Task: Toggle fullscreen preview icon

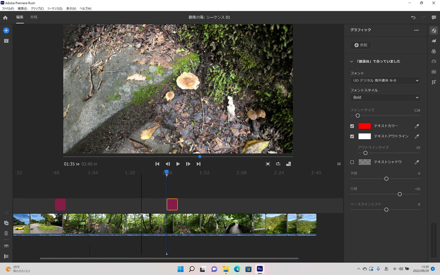Action: pyautogui.click(x=268, y=164)
